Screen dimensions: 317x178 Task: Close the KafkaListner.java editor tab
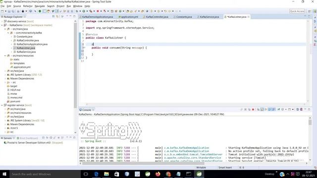click(x=249, y=17)
